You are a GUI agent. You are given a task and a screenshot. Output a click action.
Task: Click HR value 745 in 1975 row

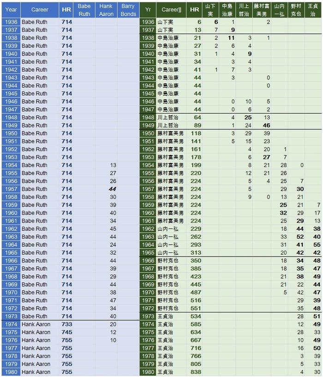[x=66, y=332]
